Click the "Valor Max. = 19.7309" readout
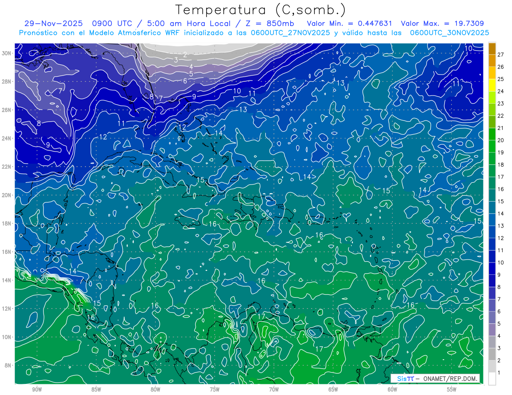This screenshot has height=395, width=512. [x=442, y=23]
